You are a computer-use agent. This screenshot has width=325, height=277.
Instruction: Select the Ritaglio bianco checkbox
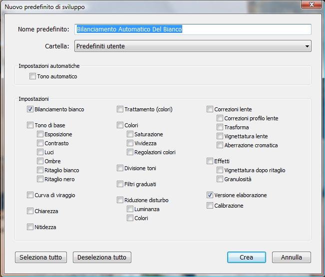[40, 170]
